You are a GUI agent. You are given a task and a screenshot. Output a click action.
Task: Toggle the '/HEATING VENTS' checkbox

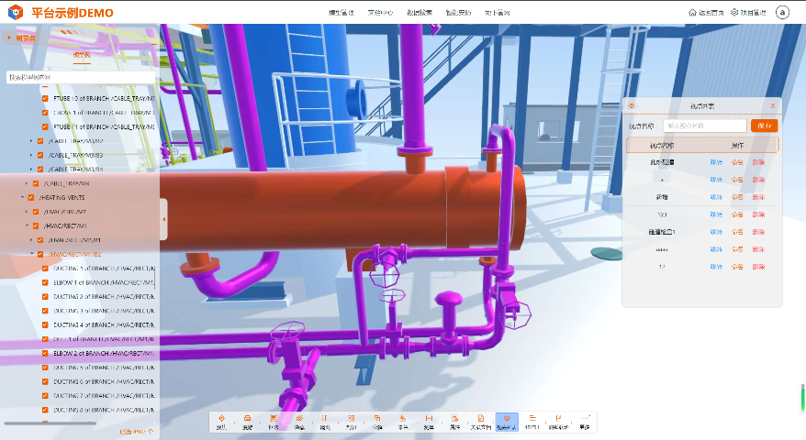pyautogui.click(x=30, y=197)
